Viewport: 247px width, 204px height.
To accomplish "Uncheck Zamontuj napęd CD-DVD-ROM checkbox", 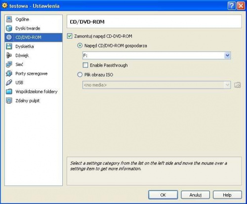I will 70,36.
